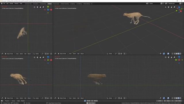Click zoom magnifier icon in top-right viewport
The height and width of the screenshot is (104, 184).
coord(175,7)
